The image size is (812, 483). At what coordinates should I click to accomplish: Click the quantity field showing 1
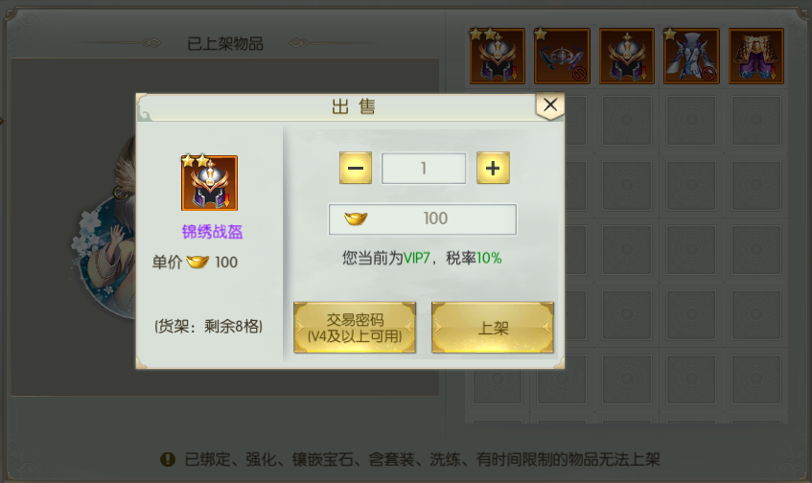[424, 168]
